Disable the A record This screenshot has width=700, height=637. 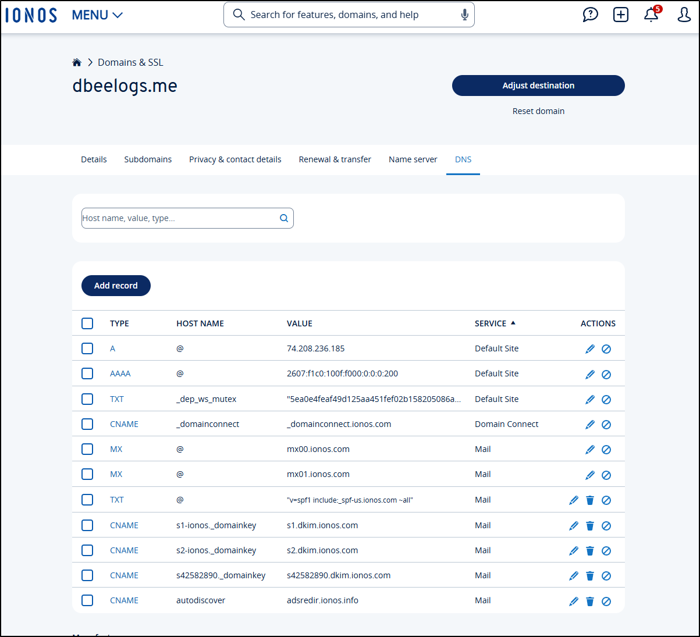coord(606,349)
